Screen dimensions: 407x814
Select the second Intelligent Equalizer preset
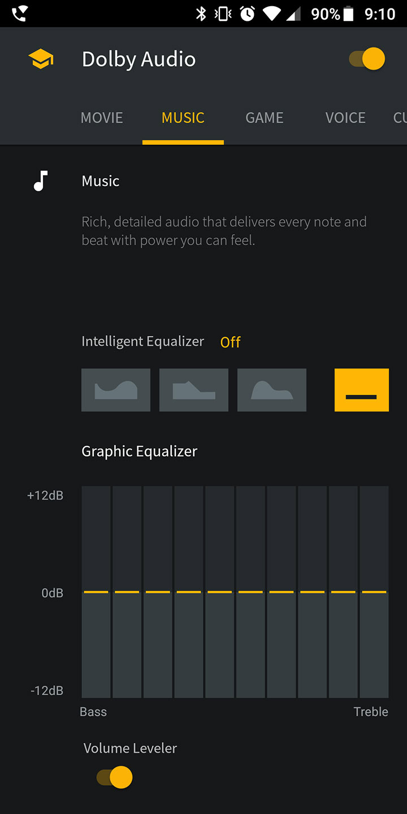(x=194, y=390)
